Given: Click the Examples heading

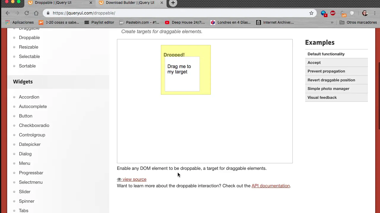Looking at the screenshot, I should (x=320, y=42).
